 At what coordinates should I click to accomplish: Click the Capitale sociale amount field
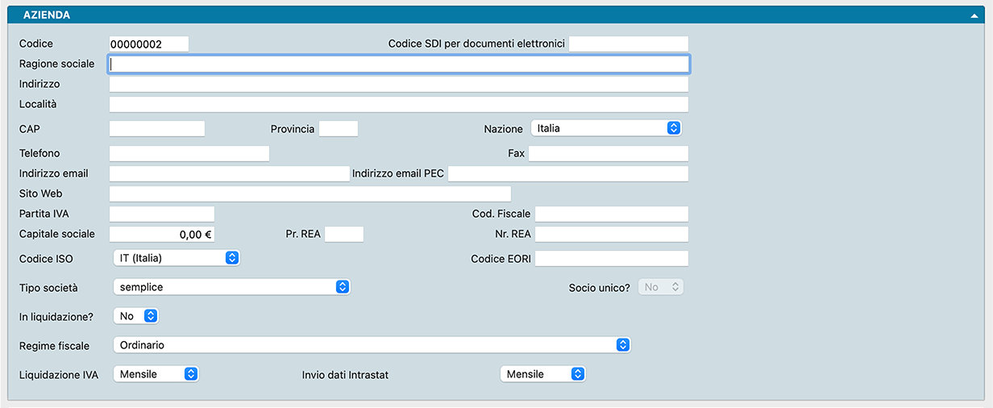162,234
